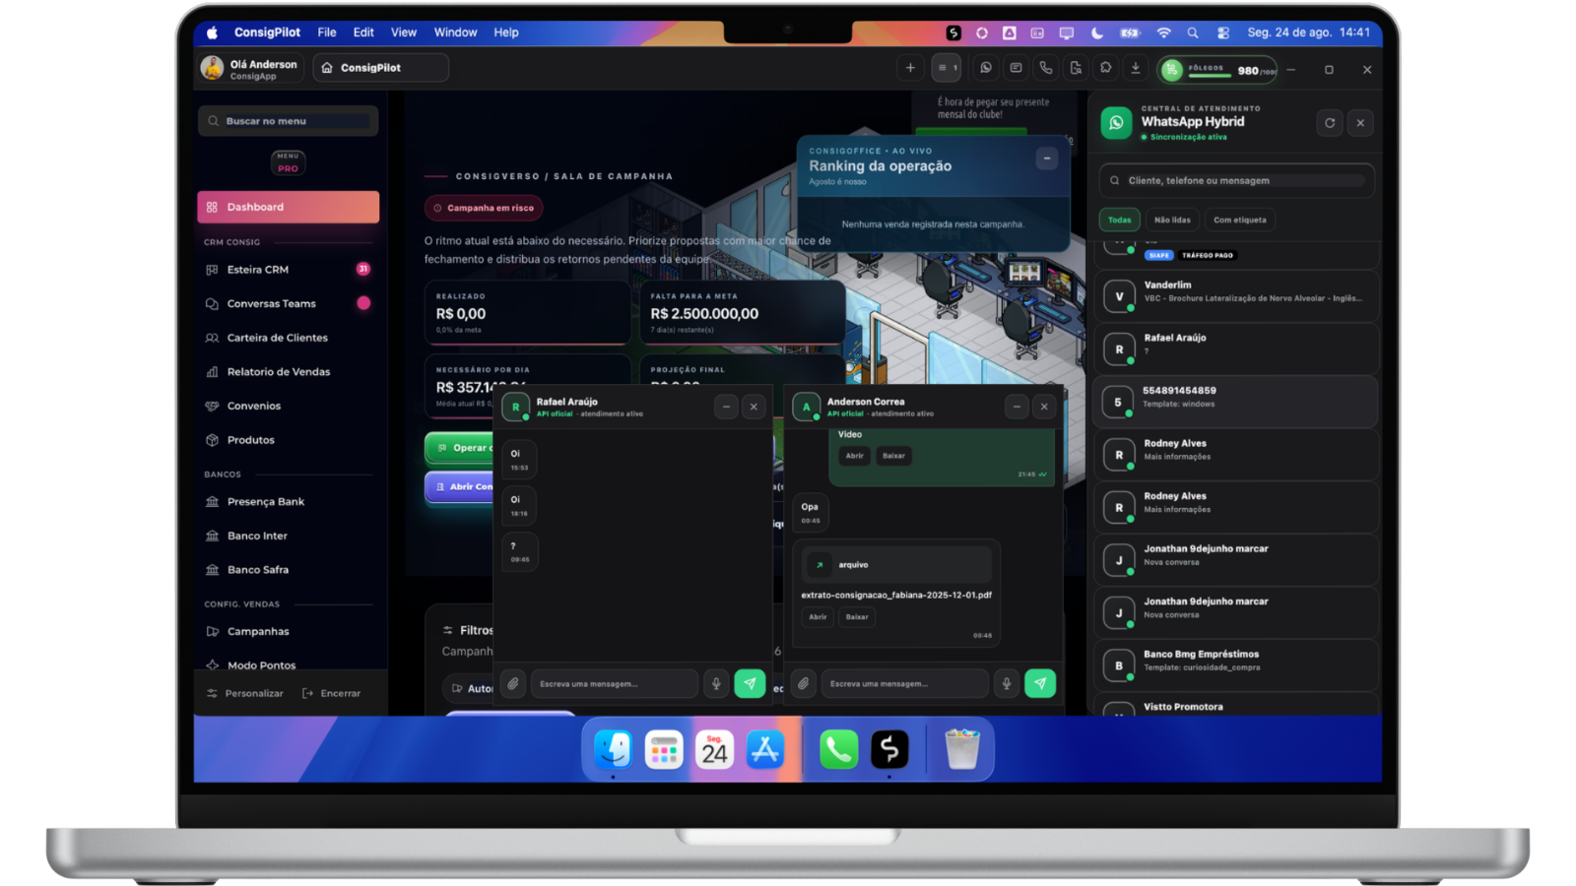Viewport: 1576px width, 886px height.
Task: Click the list counter button showing 1
Action: tap(947, 68)
